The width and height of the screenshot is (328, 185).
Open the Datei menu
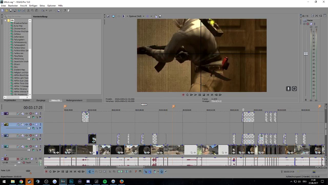point(3,6)
